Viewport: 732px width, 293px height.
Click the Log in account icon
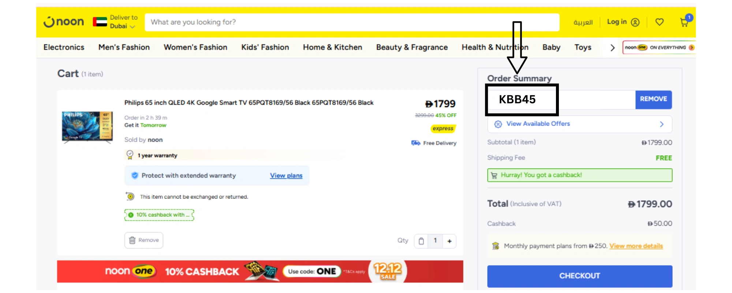coord(636,22)
